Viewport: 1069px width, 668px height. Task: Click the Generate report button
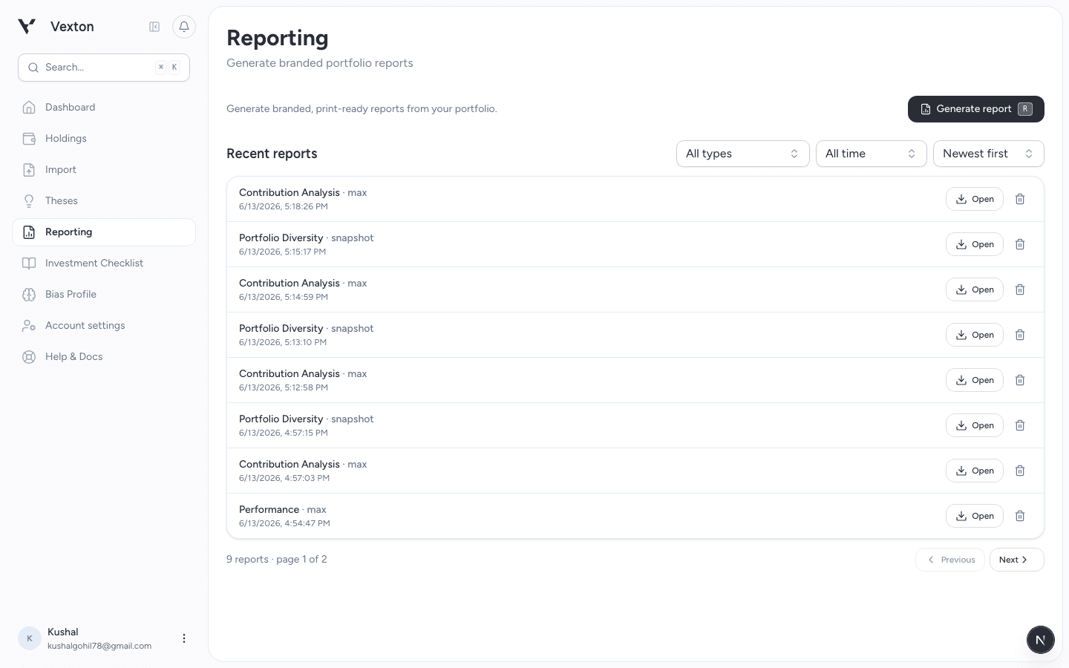[x=975, y=109]
